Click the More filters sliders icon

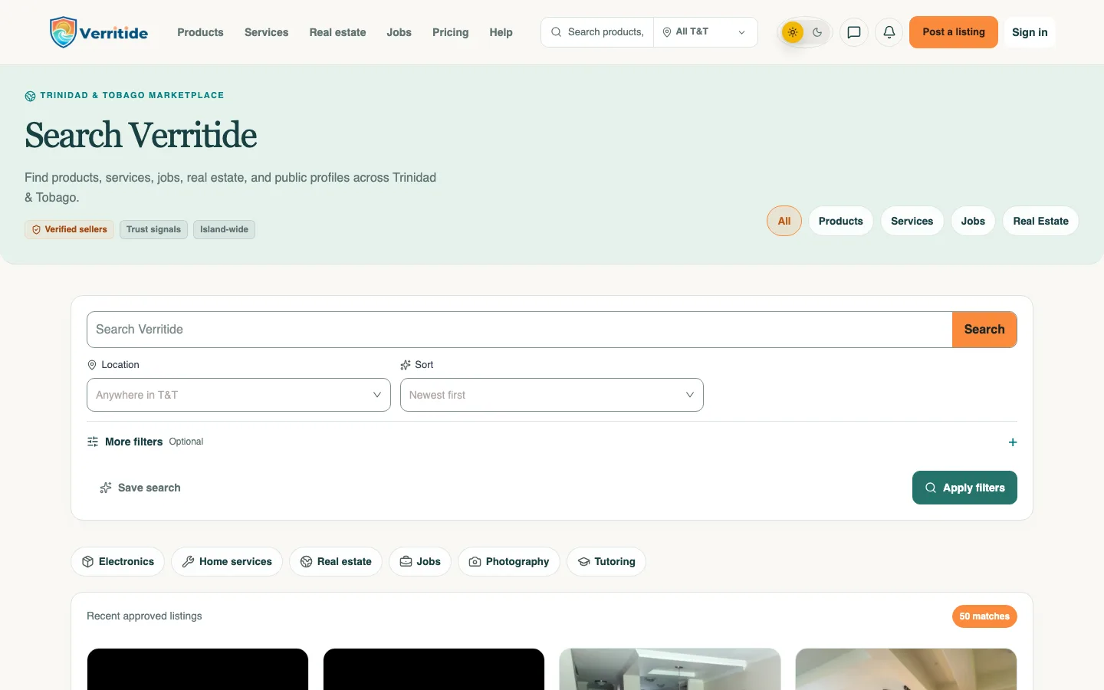click(x=93, y=442)
